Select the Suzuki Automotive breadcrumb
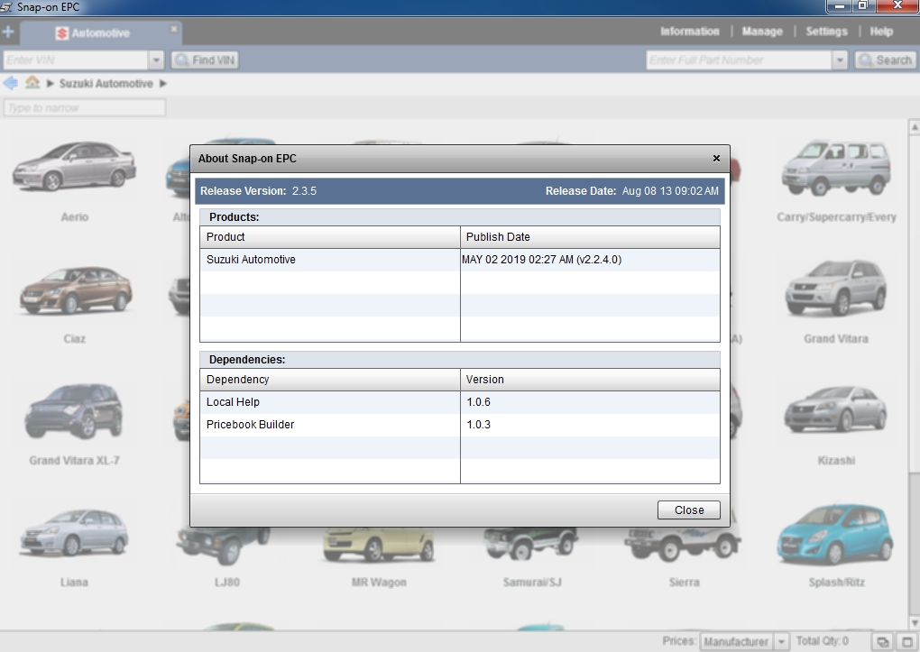 [x=106, y=84]
